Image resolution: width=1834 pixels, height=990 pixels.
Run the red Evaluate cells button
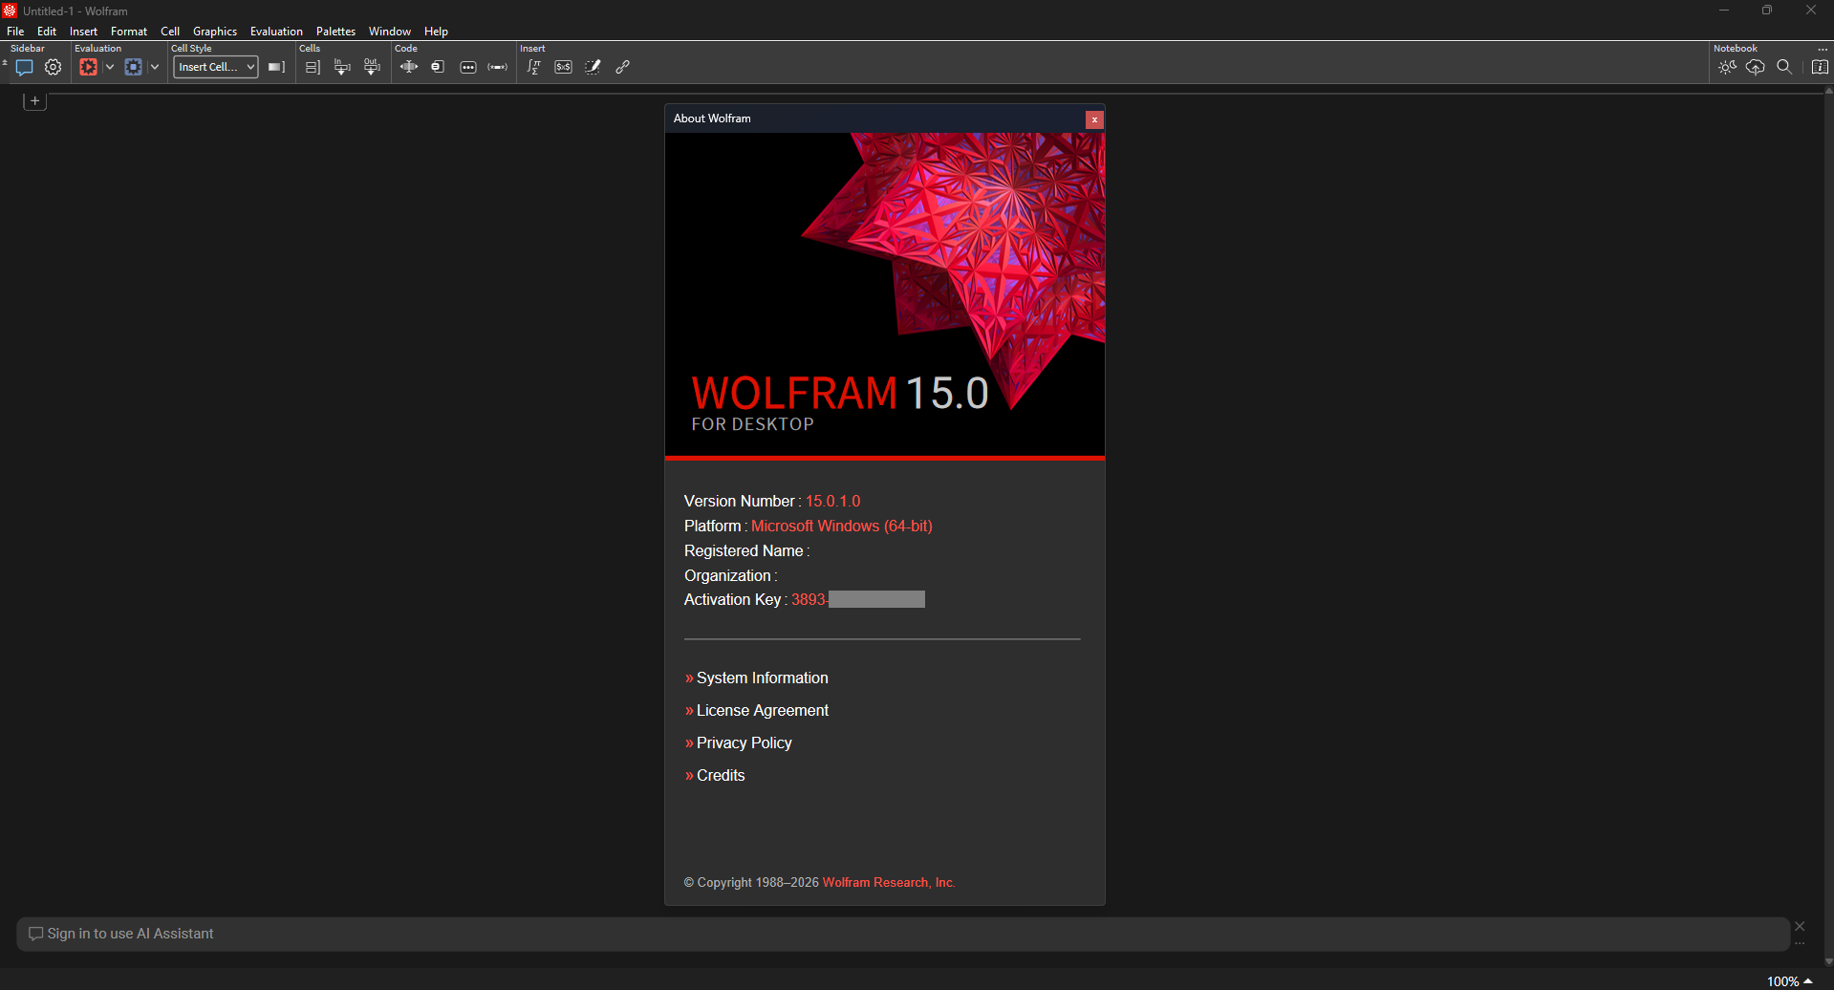click(88, 67)
